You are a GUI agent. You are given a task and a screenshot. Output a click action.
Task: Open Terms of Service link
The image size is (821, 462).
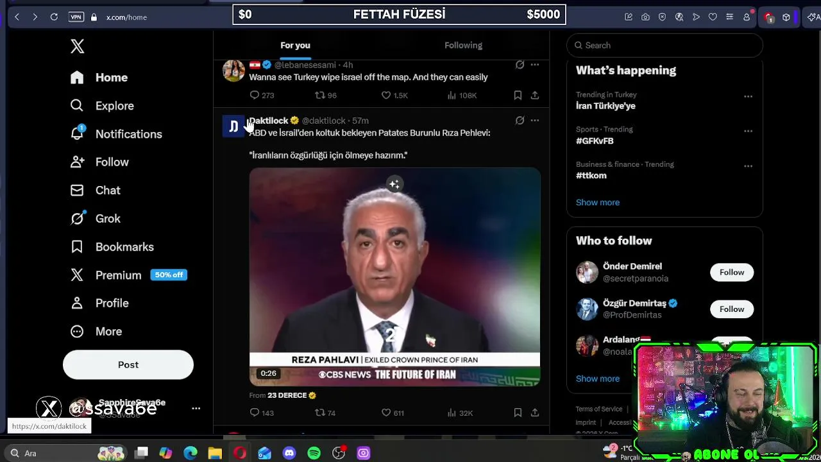pos(598,409)
